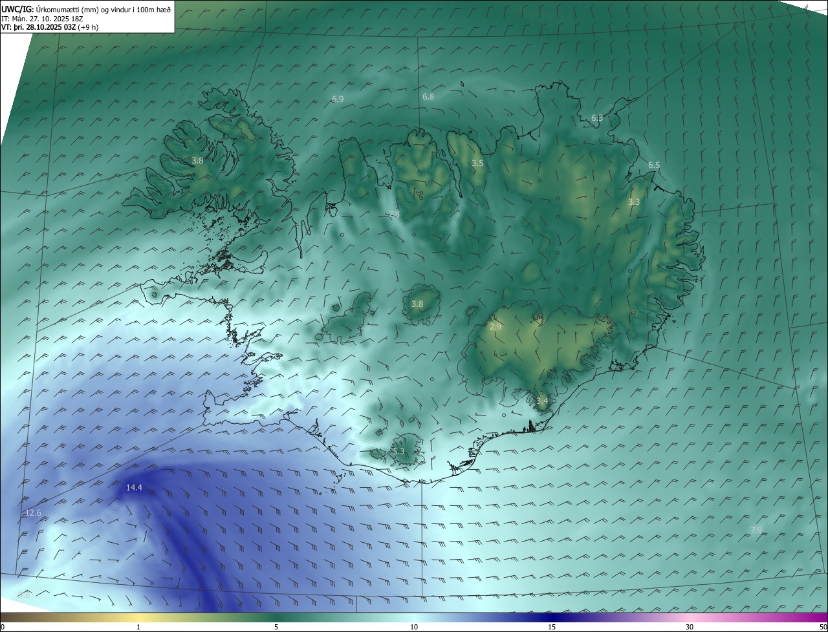828x632 pixels.
Task: Click the 3.4 label near the south coast
Action: (x=542, y=401)
